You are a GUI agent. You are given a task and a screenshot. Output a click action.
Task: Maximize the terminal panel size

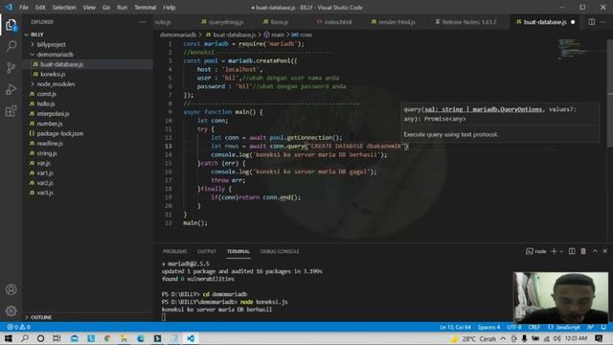tap(595, 251)
